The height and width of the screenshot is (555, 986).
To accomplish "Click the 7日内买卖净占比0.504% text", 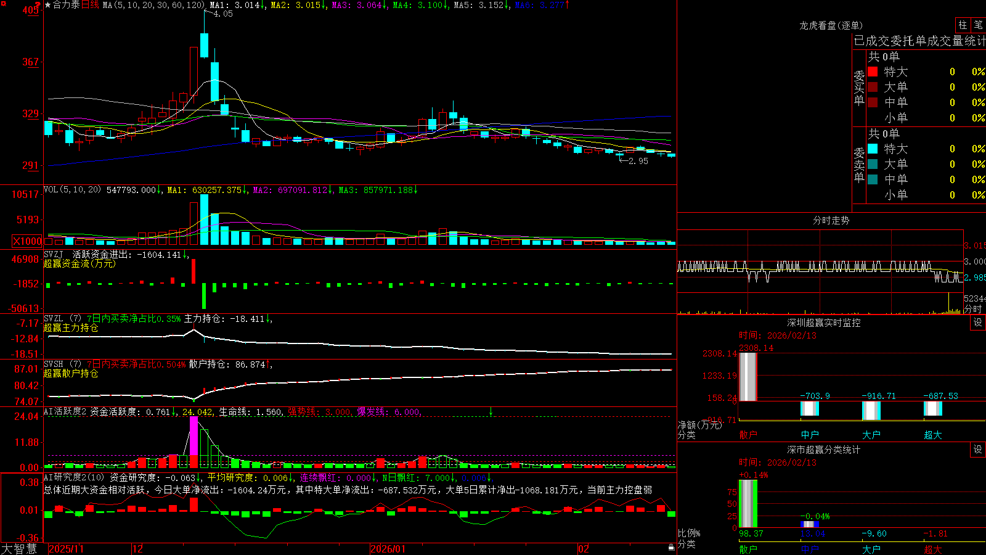I will pos(136,364).
